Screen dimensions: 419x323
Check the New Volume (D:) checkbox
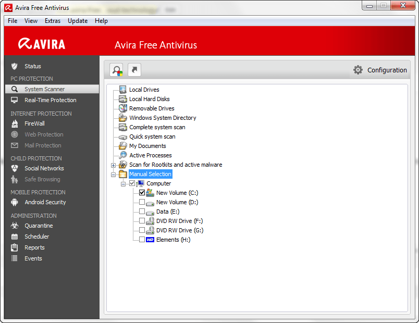click(142, 202)
